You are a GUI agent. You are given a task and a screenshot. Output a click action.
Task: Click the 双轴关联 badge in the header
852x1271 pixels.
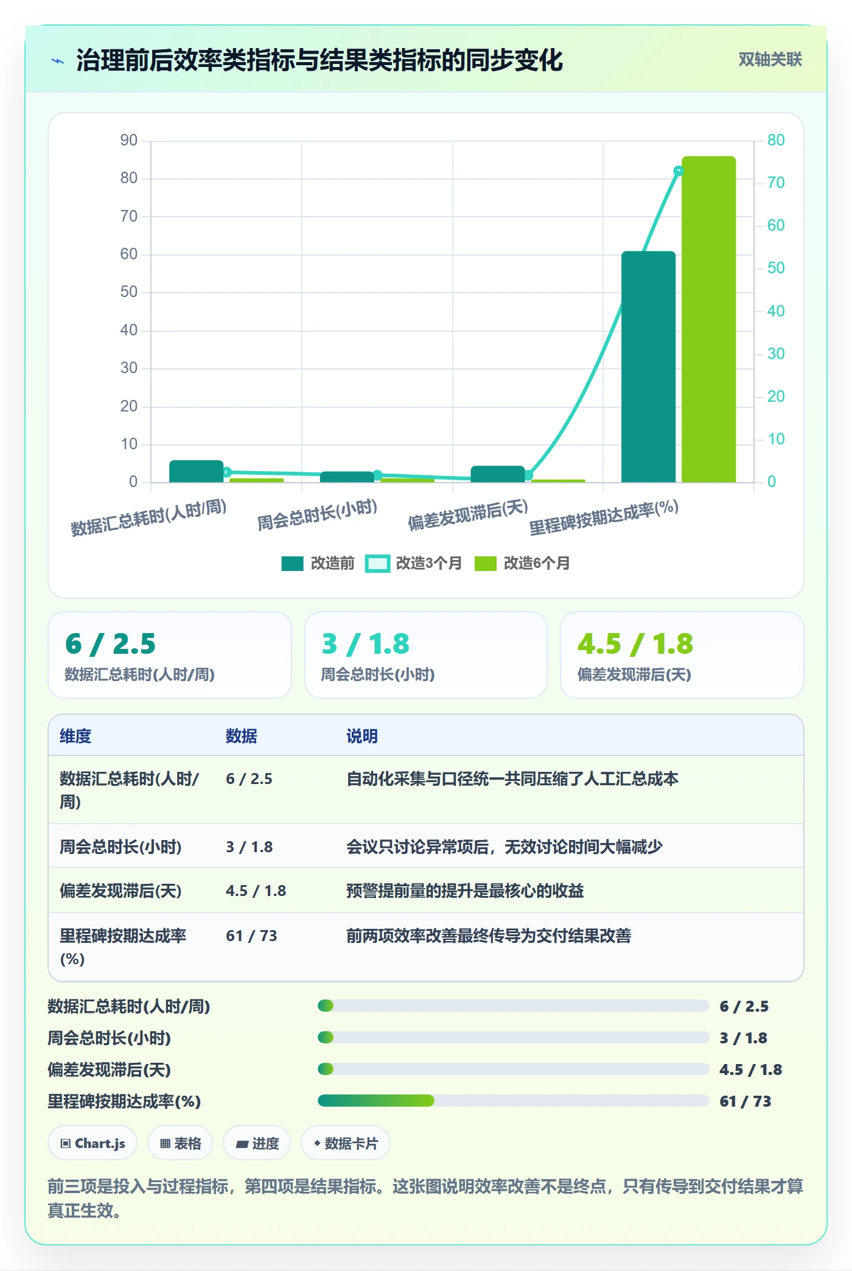click(x=770, y=60)
